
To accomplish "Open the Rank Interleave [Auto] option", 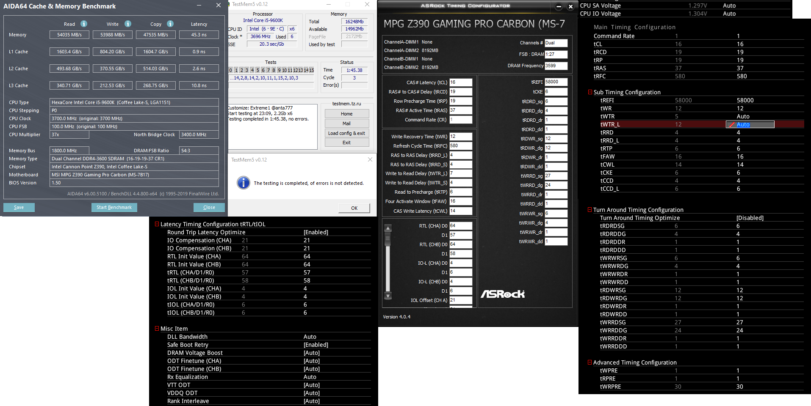I will click(312, 401).
